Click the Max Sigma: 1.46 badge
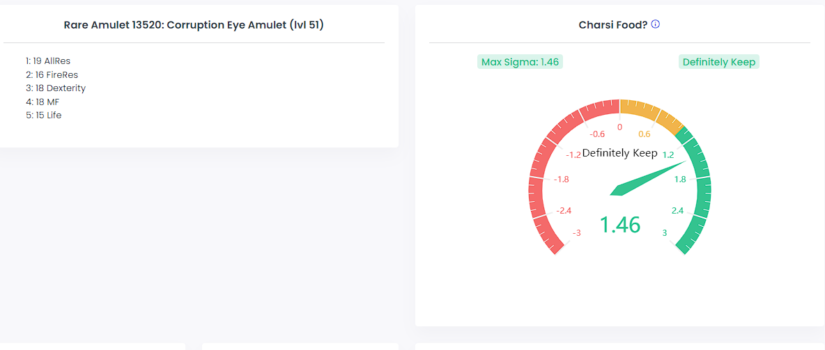 pos(520,62)
